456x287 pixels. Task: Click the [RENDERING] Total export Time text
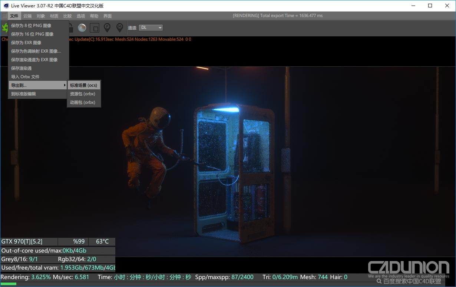(x=278, y=16)
